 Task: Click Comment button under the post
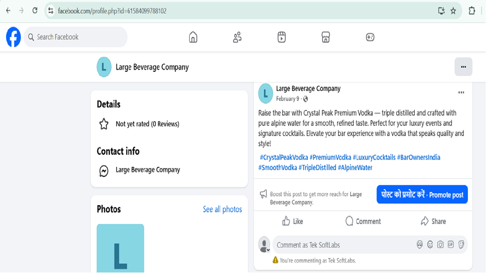[363, 221]
